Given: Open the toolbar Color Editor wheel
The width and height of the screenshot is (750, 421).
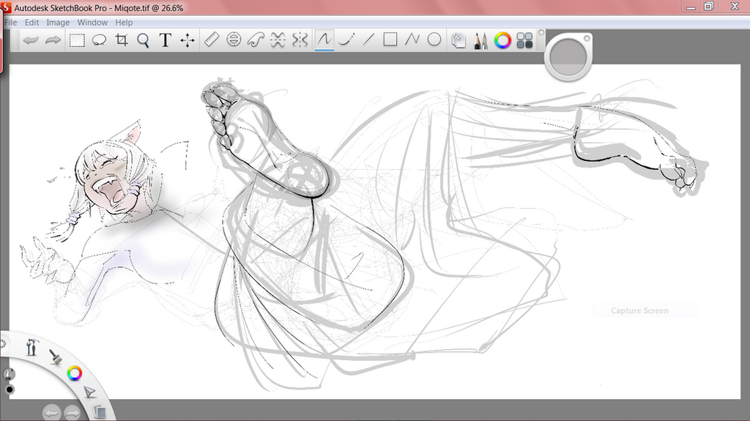Looking at the screenshot, I should coord(502,41).
